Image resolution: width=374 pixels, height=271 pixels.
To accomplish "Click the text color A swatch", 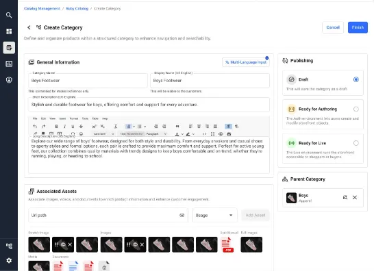I will [177, 134].
